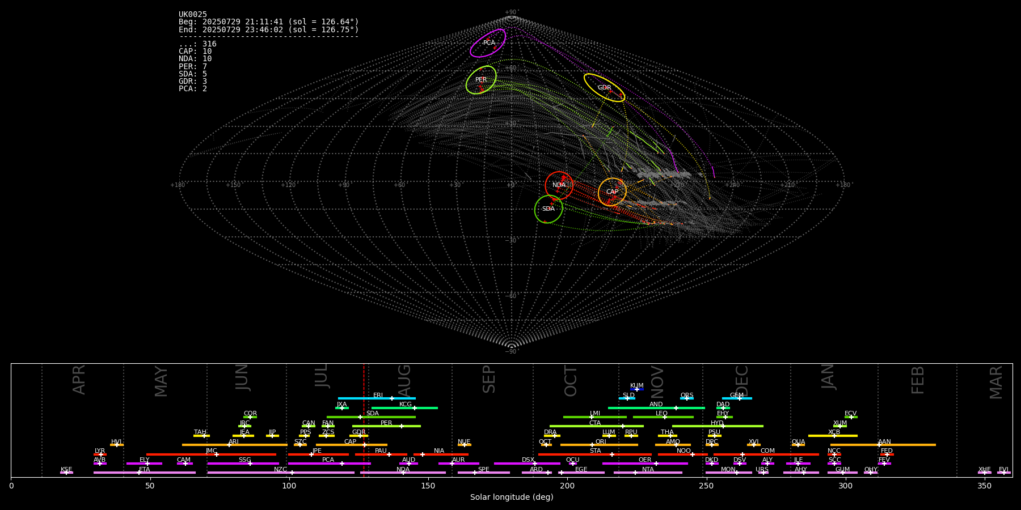The image size is (1021, 510).
Task: Select the orange CAP radiant circle
Action: [612, 192]
